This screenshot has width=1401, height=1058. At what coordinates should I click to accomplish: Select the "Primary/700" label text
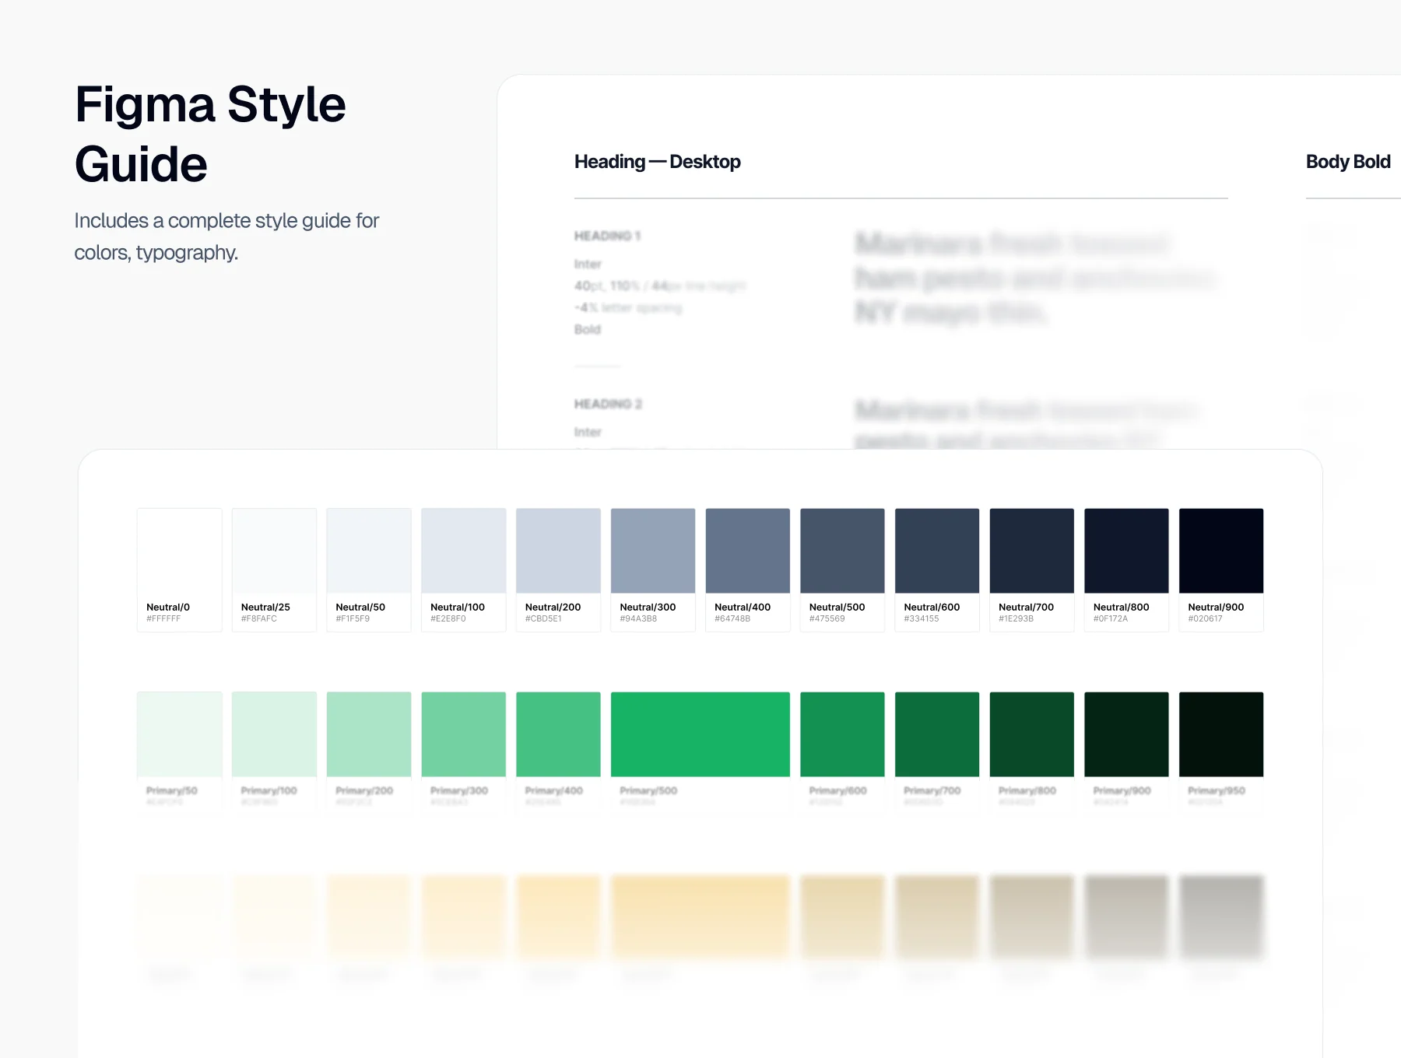[x=932, y=790]
